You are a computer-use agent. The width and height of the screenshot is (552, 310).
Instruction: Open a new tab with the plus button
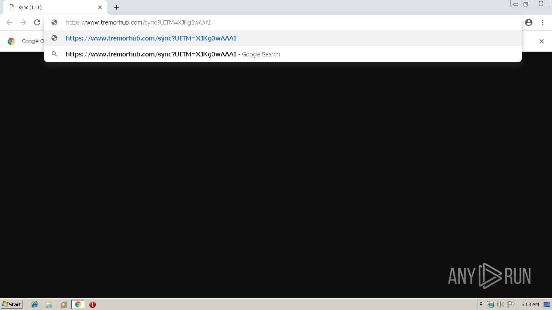pos(116,7)
